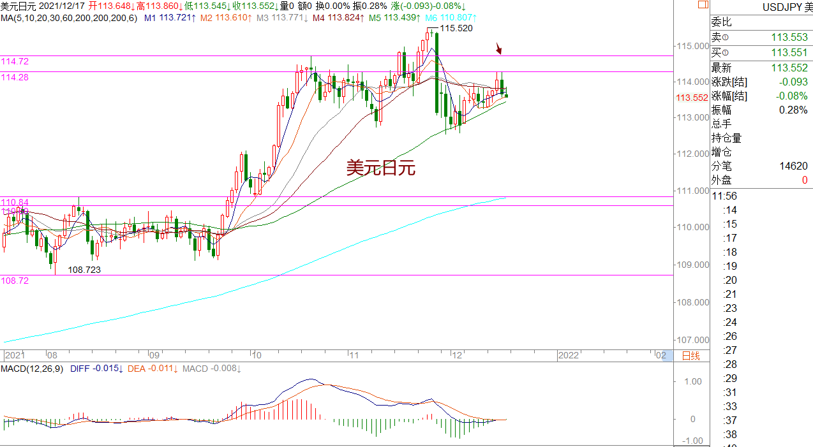Select the 增仓 row label
The image size is (813, 447).
coord(722,152)
